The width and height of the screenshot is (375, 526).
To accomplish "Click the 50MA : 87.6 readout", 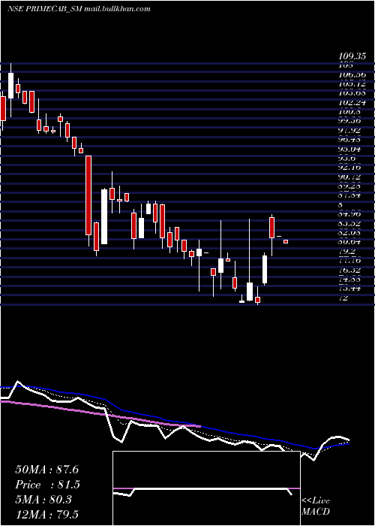I will [46, 470].
